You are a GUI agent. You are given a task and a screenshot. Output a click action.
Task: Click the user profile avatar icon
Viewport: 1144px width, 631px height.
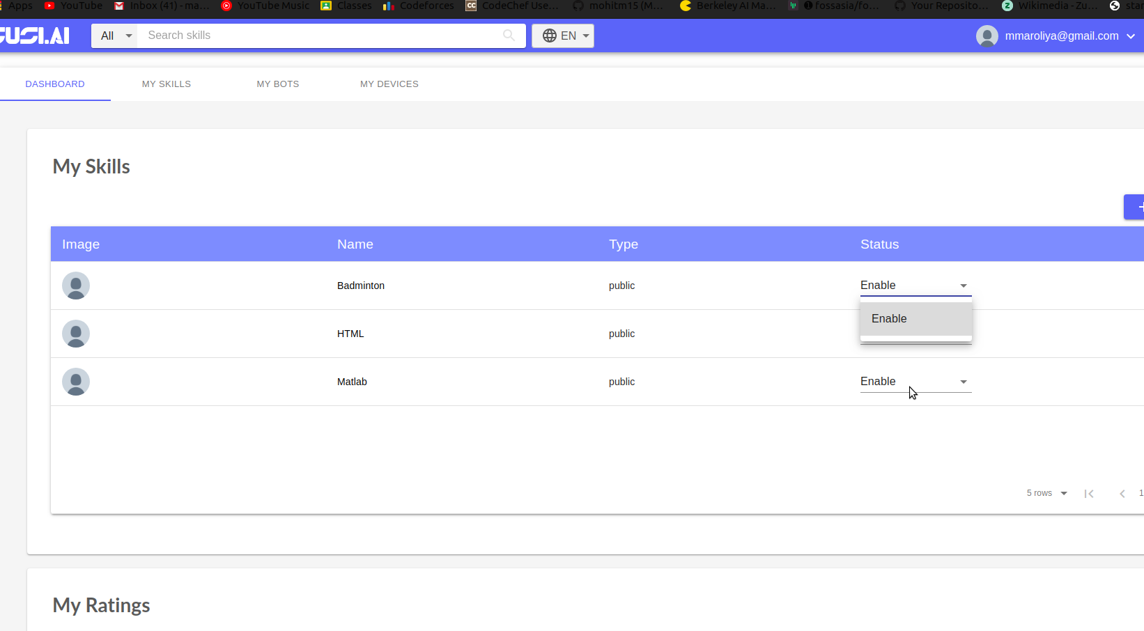(x=987, y=36)
